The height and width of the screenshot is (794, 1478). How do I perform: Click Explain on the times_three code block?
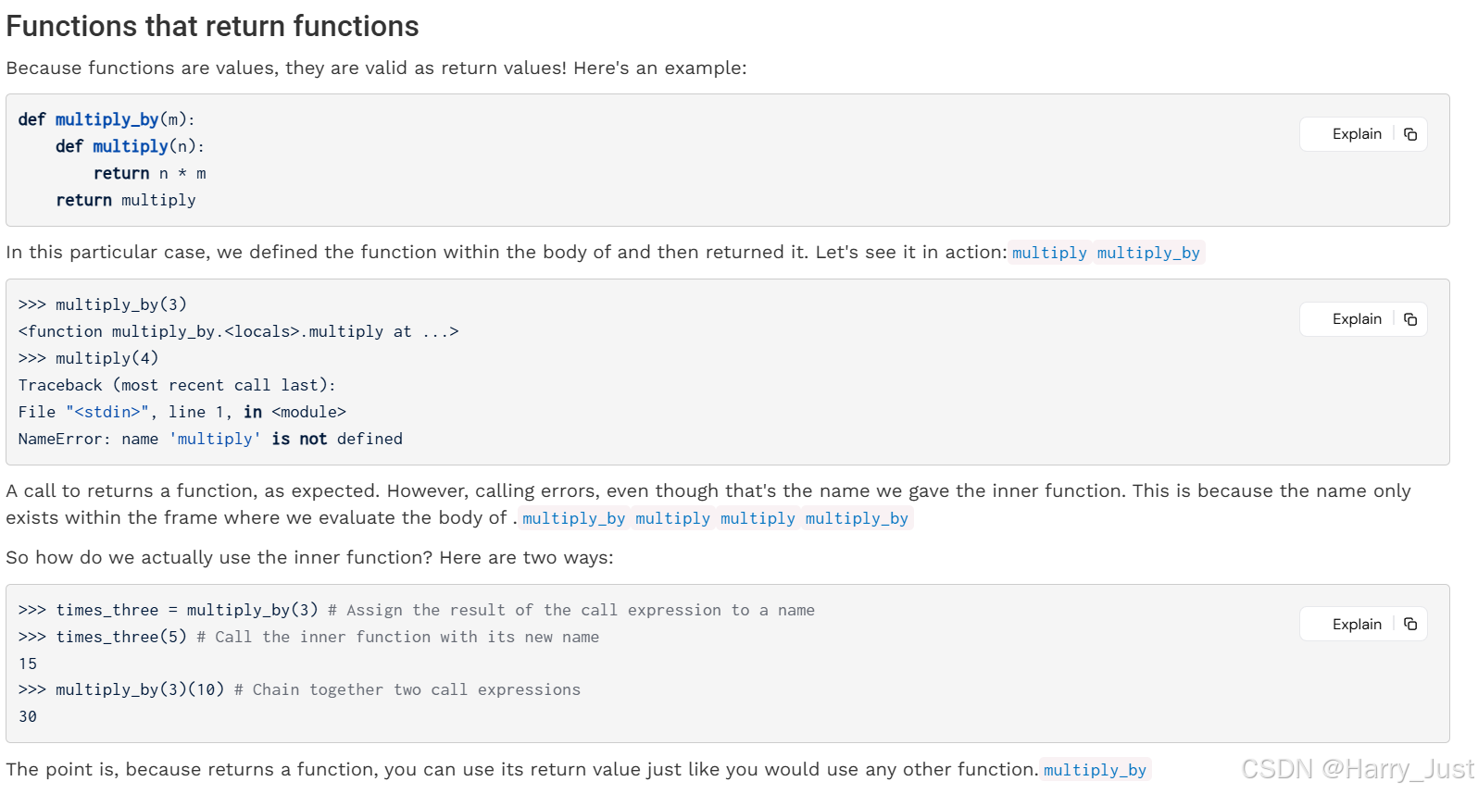point(1357,625)
